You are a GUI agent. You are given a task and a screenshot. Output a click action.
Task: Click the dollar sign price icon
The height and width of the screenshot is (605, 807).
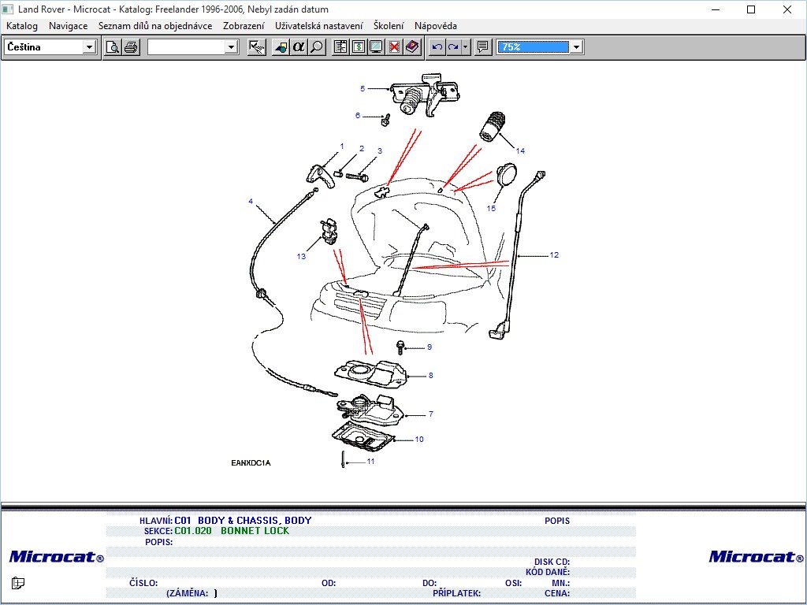point(359,47)
